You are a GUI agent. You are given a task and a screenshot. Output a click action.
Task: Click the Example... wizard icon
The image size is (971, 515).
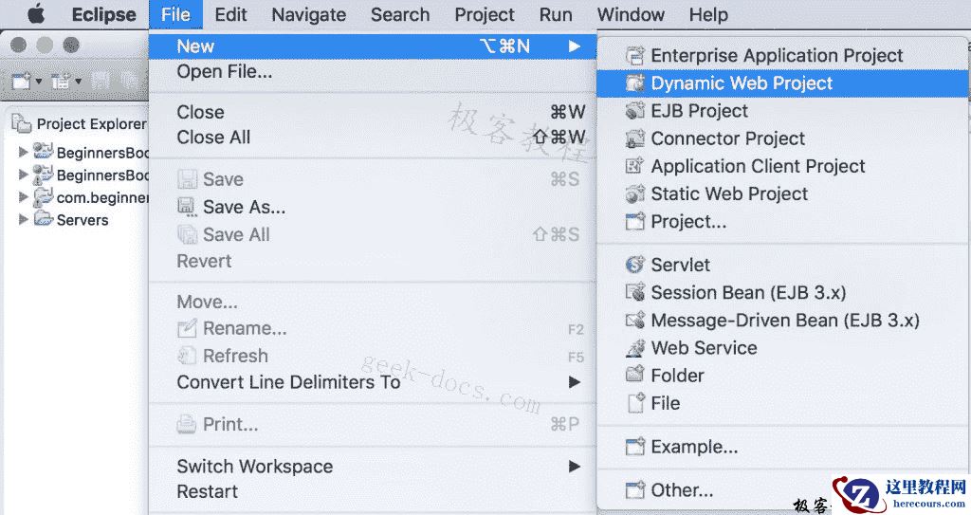coord(634,446)
